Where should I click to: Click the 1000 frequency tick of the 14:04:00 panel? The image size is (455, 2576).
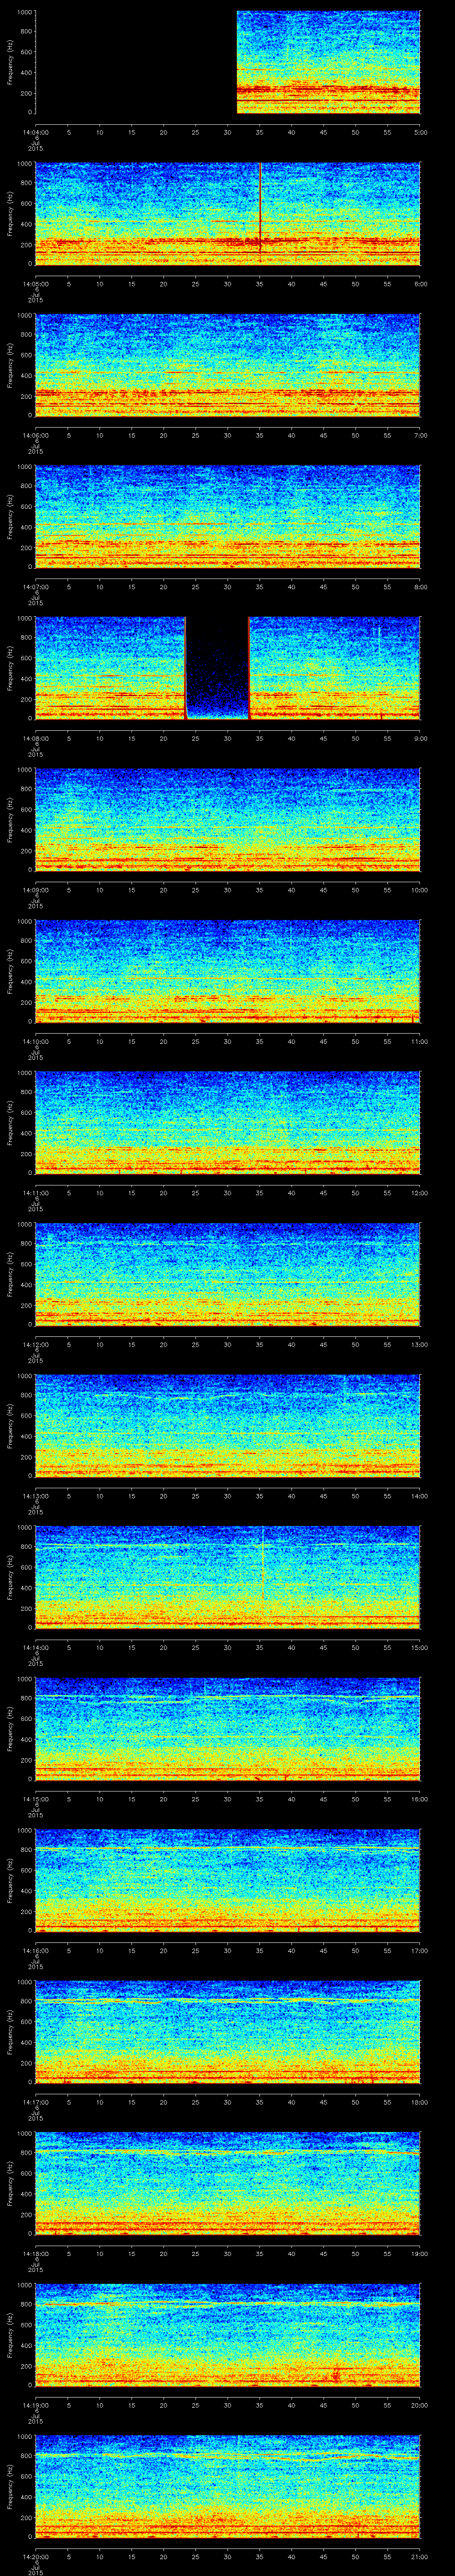pyautogui.click(x=25, y=12)
